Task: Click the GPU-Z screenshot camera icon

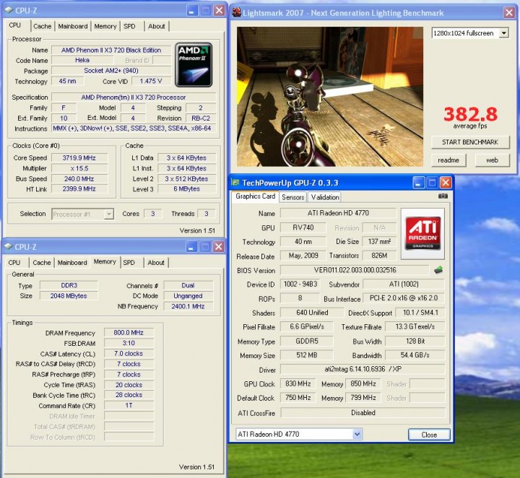Action: click(443, 196)
